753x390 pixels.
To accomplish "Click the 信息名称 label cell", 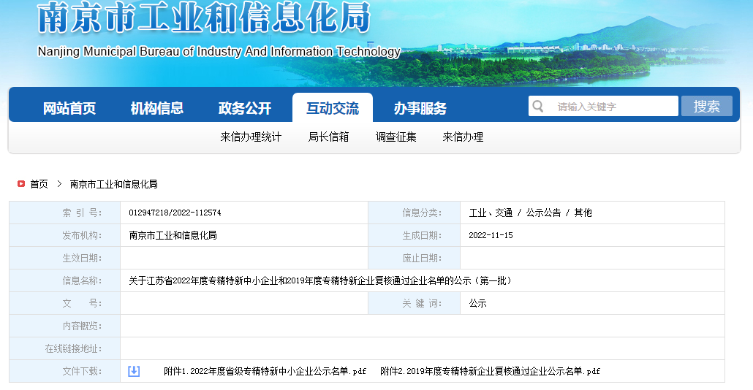I will click(x=65, y=280).
